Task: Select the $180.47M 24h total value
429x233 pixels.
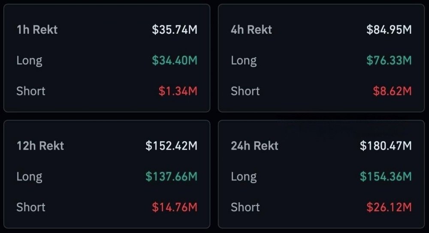Action: 386,146
